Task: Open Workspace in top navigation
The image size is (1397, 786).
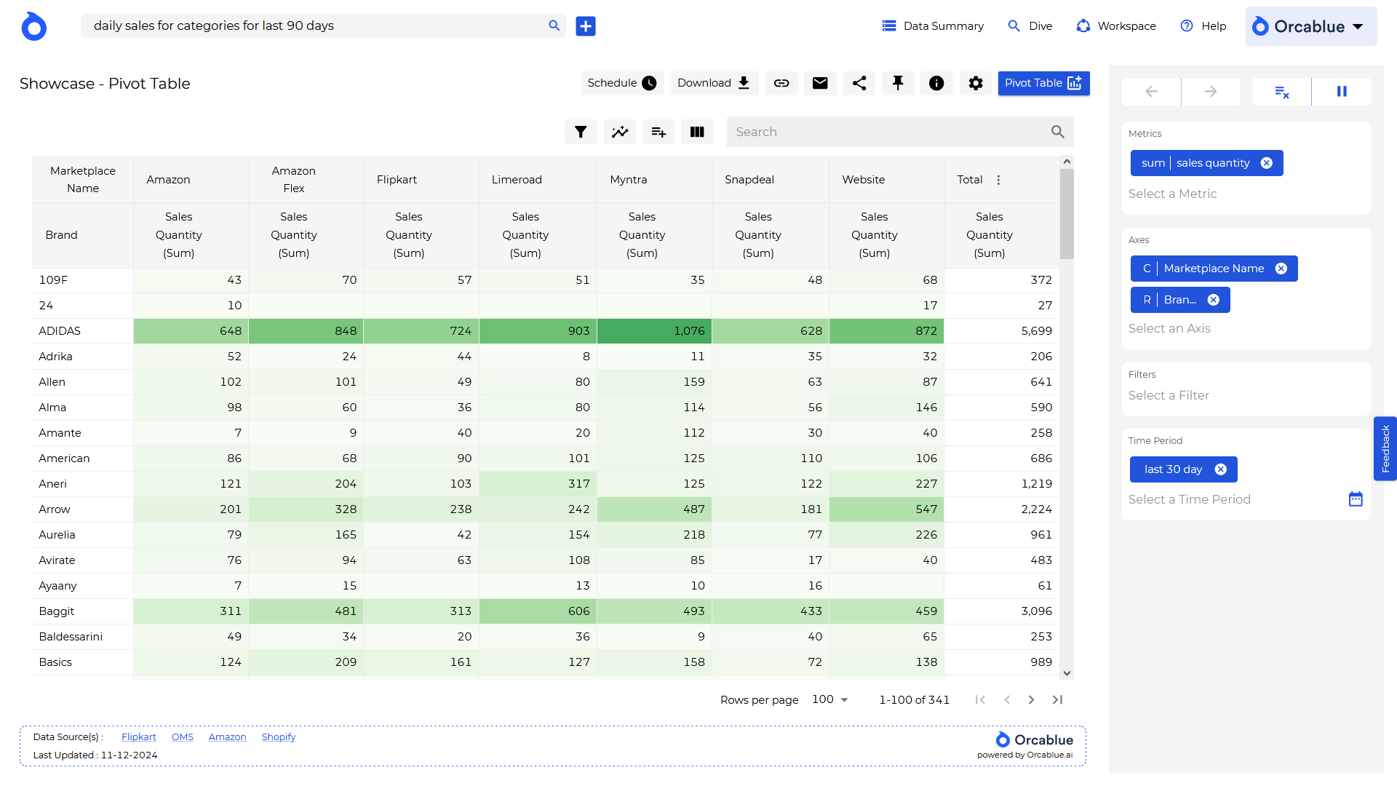Action: [x=1116, y=26]
